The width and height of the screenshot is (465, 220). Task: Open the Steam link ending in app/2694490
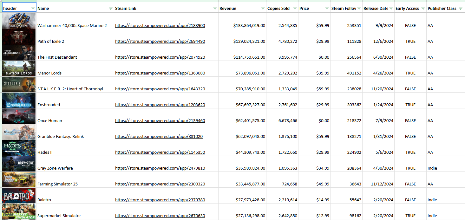click(160, 42)
